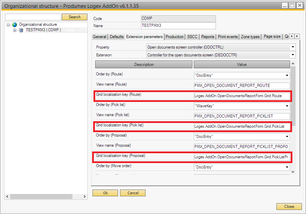Open Order by (Proposal) dropdown
This screenshot has height=214, width=306.
click(x=287, y=137)
